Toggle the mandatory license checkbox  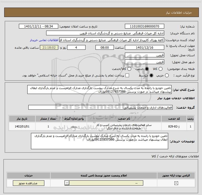[176, 183]
